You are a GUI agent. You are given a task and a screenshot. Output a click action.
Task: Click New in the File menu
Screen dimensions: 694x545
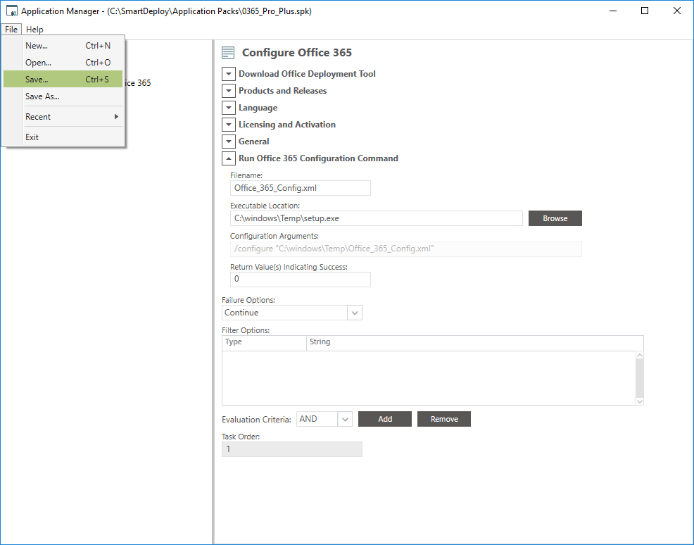pos(37,46)
